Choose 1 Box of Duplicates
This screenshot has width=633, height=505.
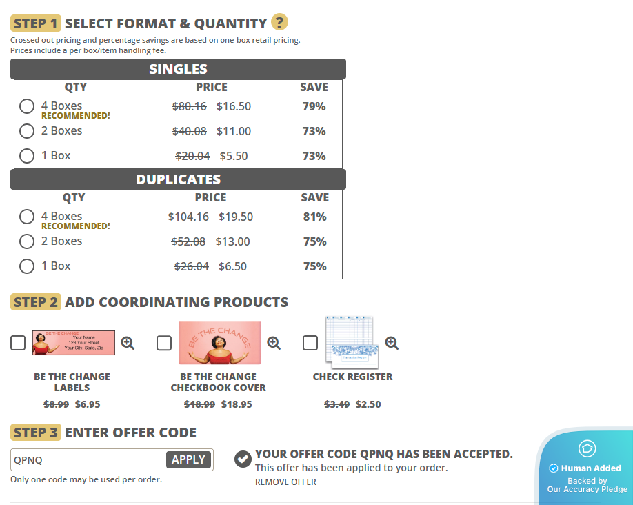tap(27, 266)
